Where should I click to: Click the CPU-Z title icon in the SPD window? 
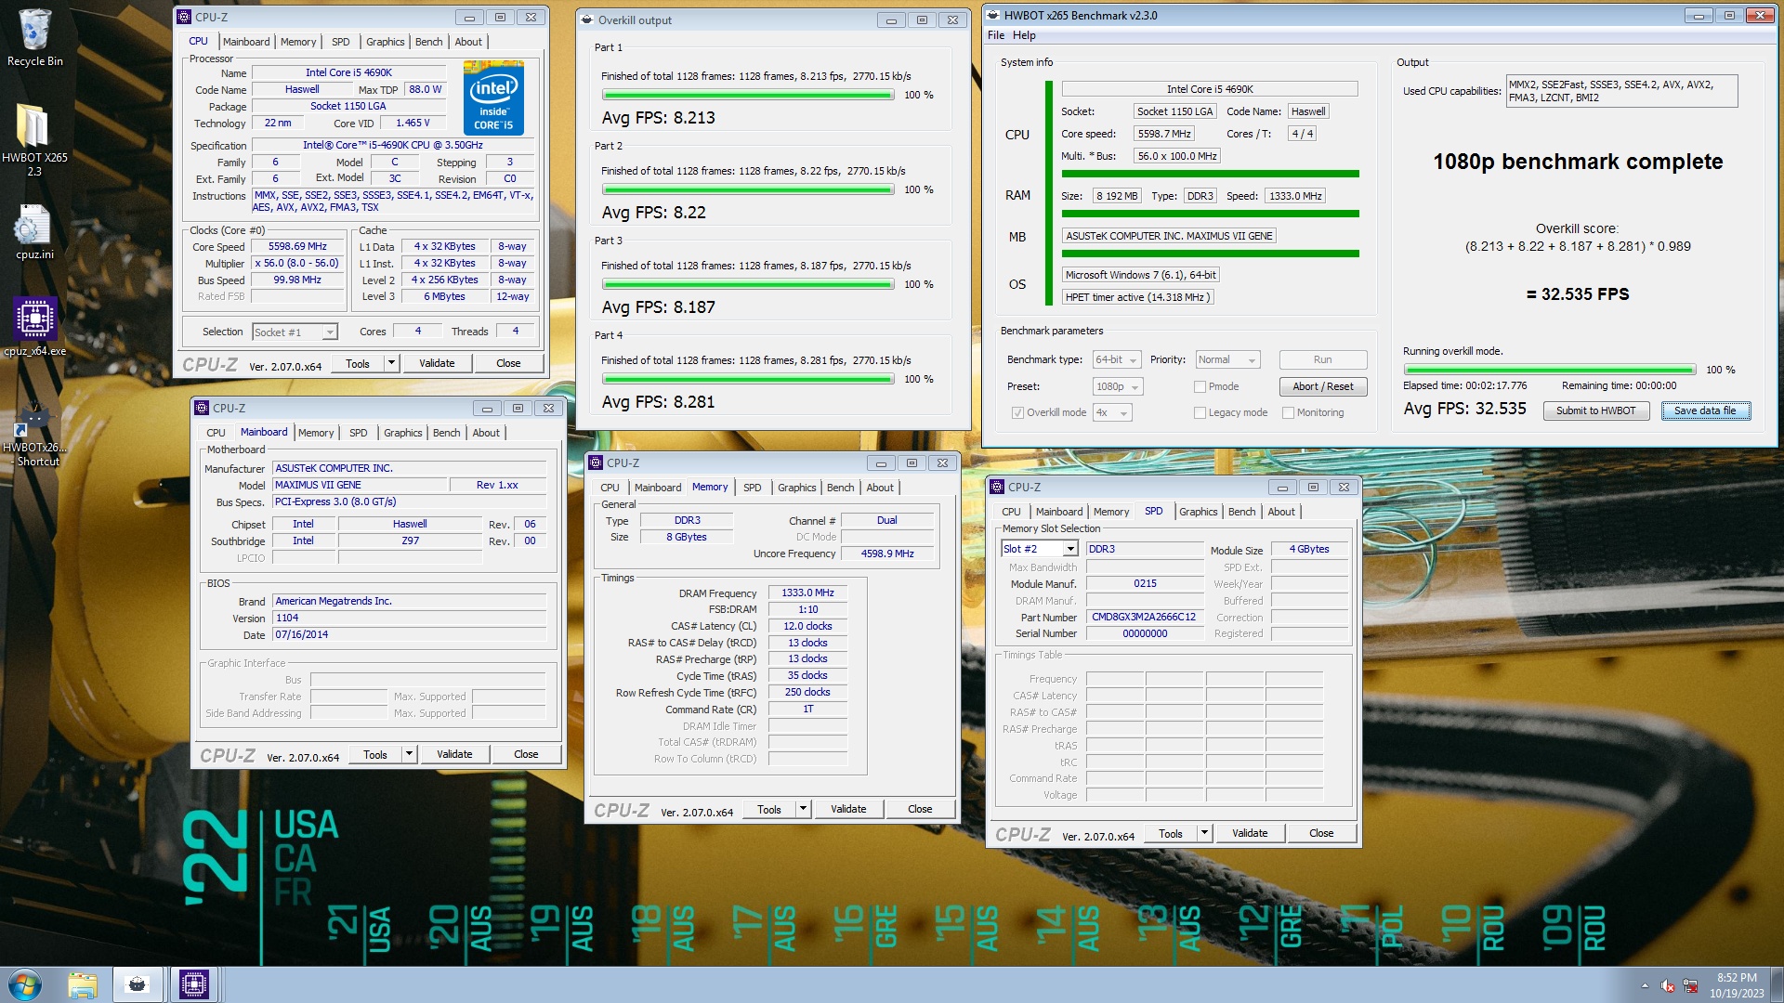tap(997, 487)
